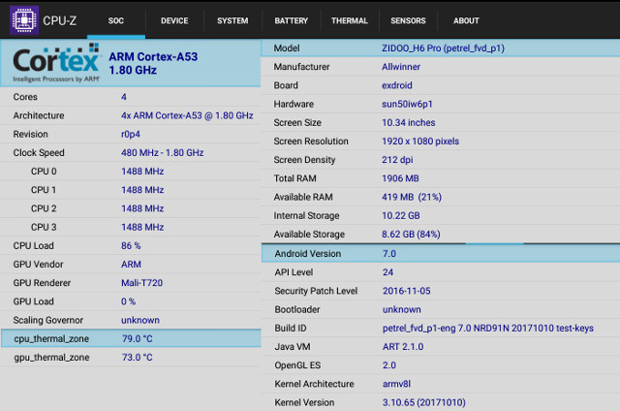Click the Clock Speed value 480 MHz - 1.80 GHz
This screenshot has width=620, height=411.
[x=162, y=153]
